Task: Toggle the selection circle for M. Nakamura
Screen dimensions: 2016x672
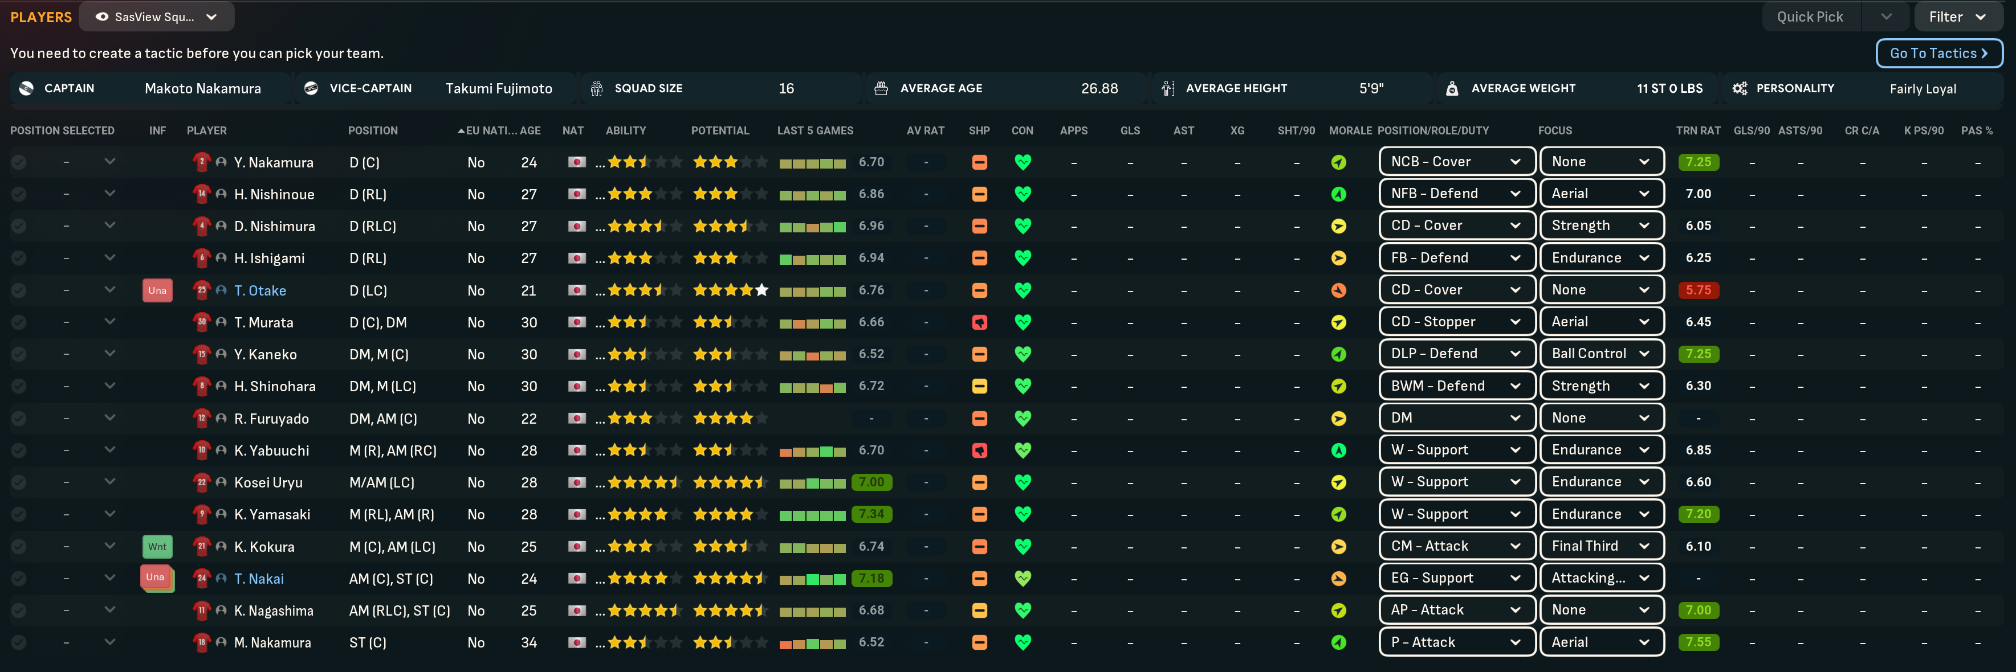Action: point(19,642)
